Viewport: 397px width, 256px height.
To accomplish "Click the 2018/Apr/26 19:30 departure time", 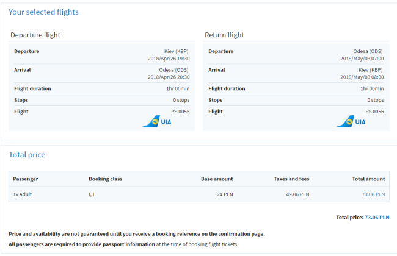I will (169, 59).
